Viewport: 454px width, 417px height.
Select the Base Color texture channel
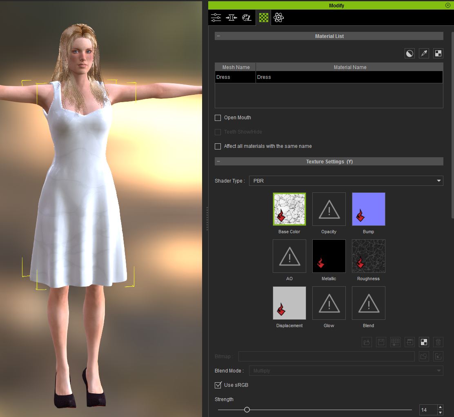pos(289,209)
